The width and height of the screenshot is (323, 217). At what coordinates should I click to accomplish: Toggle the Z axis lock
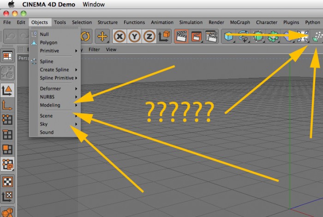coord(149,36)
